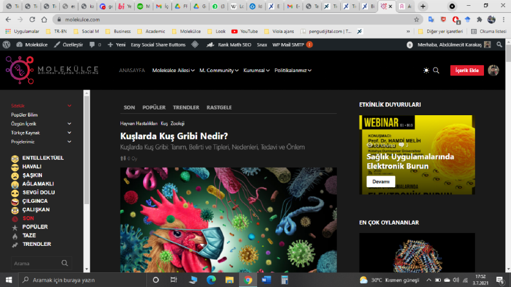Expand the Projelerimiz sidebar section
511x287 pixels.
[x=69, y=142]
